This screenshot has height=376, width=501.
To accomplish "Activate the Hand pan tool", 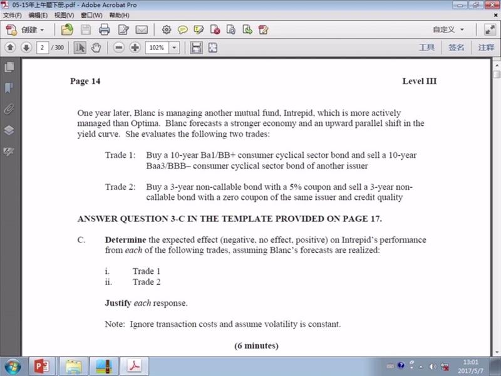I will coord(96,48).
